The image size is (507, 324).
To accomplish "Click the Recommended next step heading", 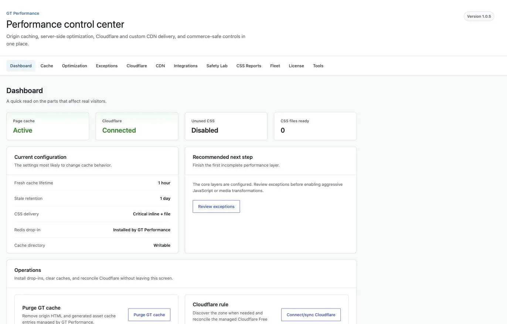I will point(222,157).
